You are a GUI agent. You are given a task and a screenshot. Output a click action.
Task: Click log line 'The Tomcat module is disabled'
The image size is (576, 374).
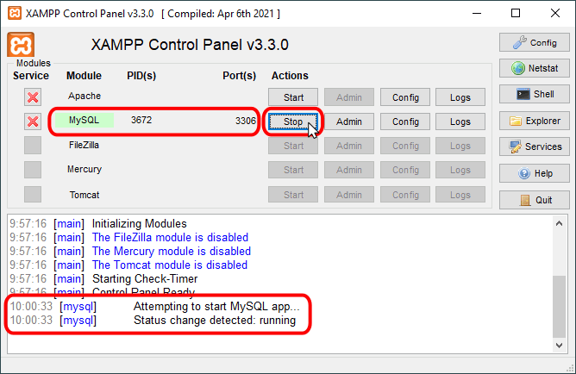pyautogui.click(x=170, y=265)
